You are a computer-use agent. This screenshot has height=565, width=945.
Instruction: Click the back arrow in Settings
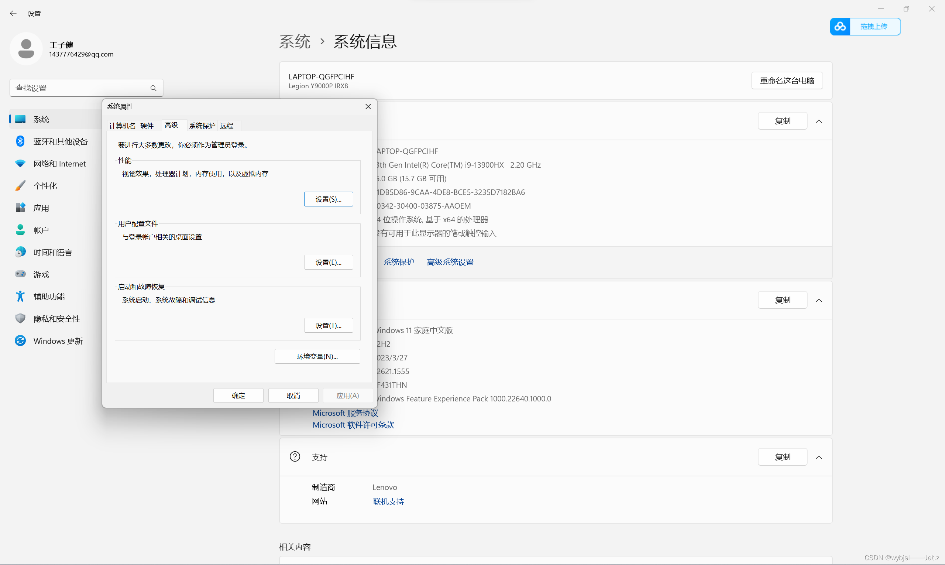click(x=13, y=13)
